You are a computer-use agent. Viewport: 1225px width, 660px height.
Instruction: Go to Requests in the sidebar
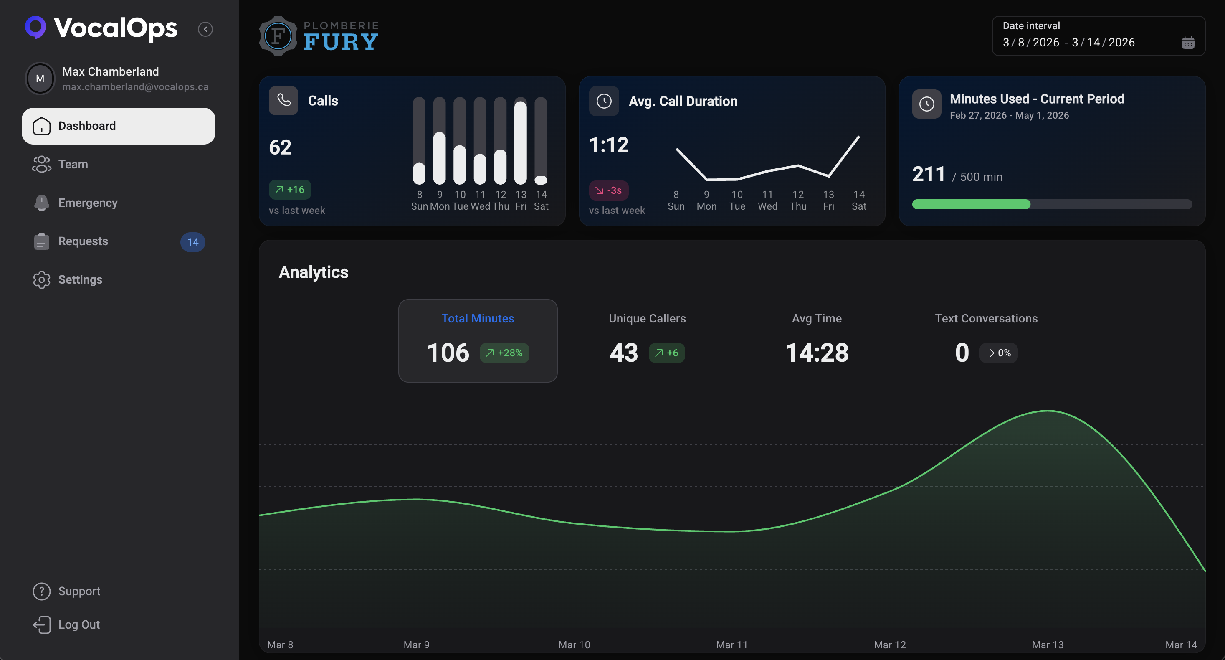coord(83,241)
